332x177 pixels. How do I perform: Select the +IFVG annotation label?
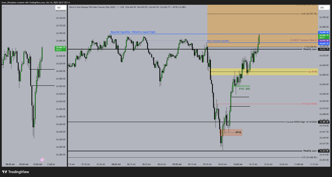click(x=238, y=133)
